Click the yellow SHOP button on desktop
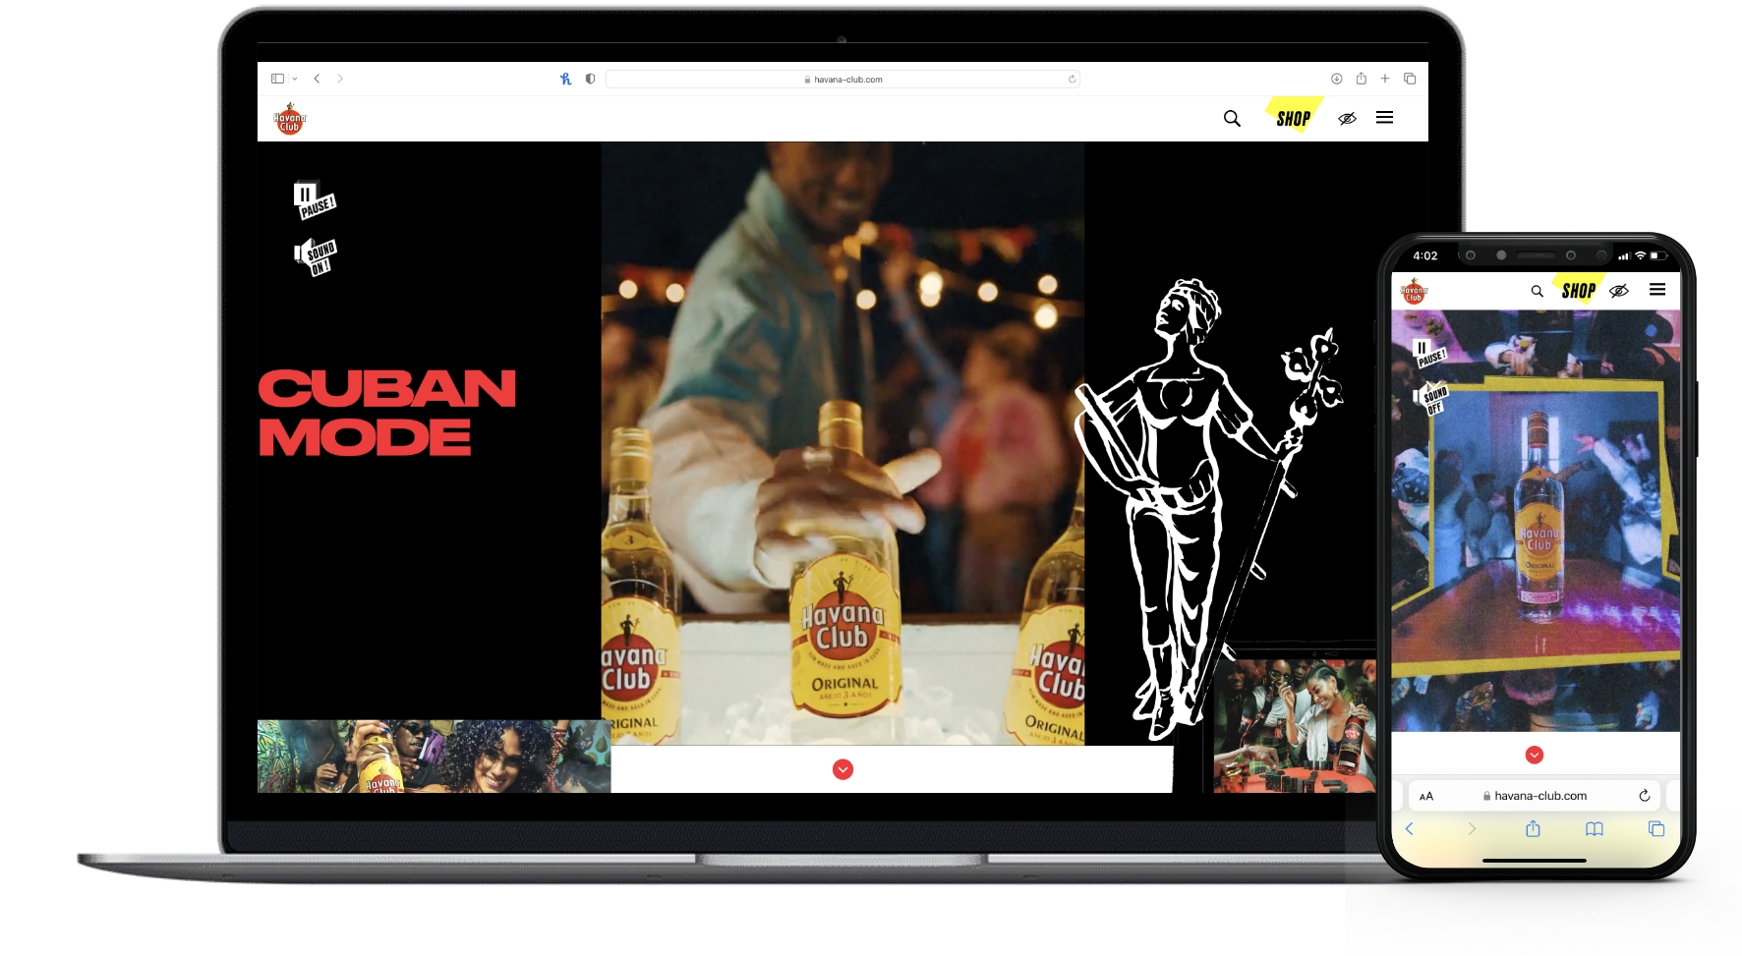Image resolution: width=1742 pixels, height=956 pixels. click(x=1293, y=118)
